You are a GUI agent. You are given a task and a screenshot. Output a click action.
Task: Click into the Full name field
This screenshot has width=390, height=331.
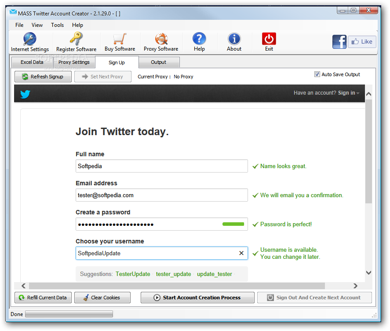tap(162, 166)
